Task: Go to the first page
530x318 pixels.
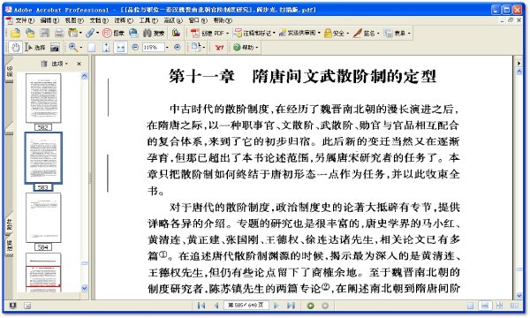Action: tap(201, 306)
